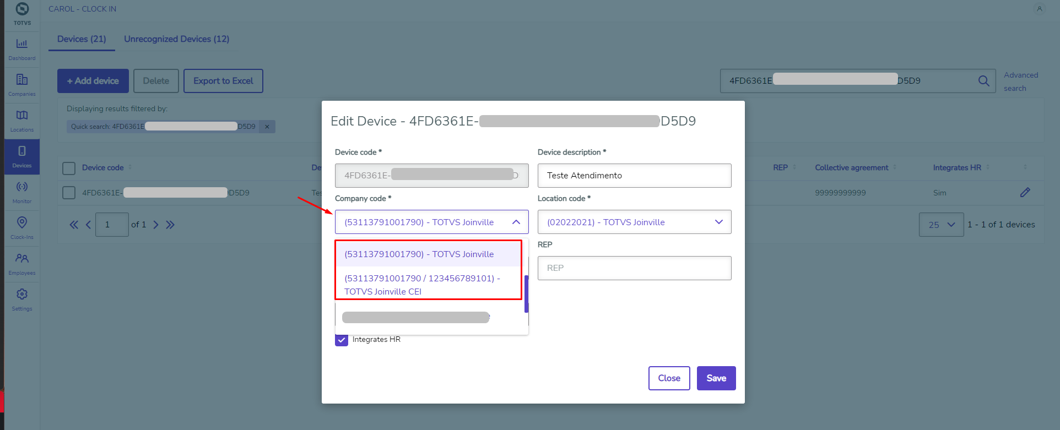Save the device changes
1060x430 pixels.
(716, 378)
